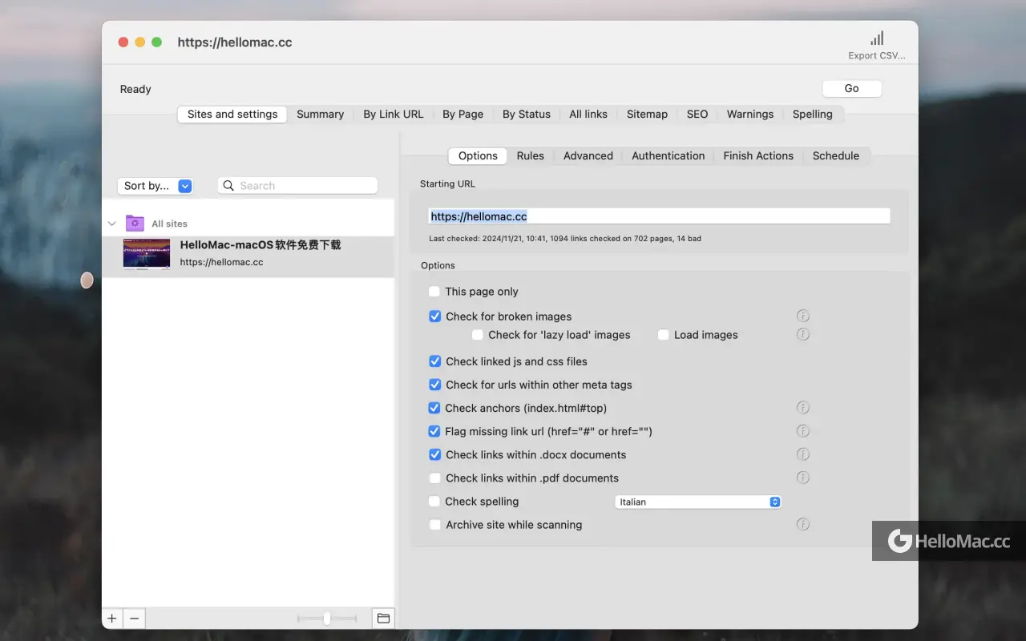Uncheck Check anchors (index.html#top)
Image resolution: width=1026 pixels, height=641 pixels.
click(x=434, y=408)
